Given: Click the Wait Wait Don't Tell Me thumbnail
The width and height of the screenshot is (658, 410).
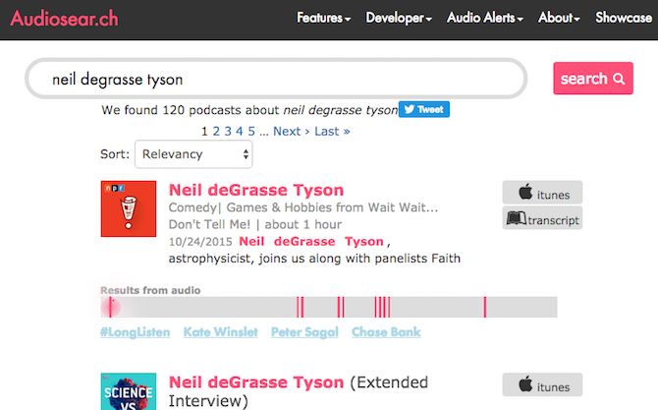Looking at the screenshot, I should point(129,208).
